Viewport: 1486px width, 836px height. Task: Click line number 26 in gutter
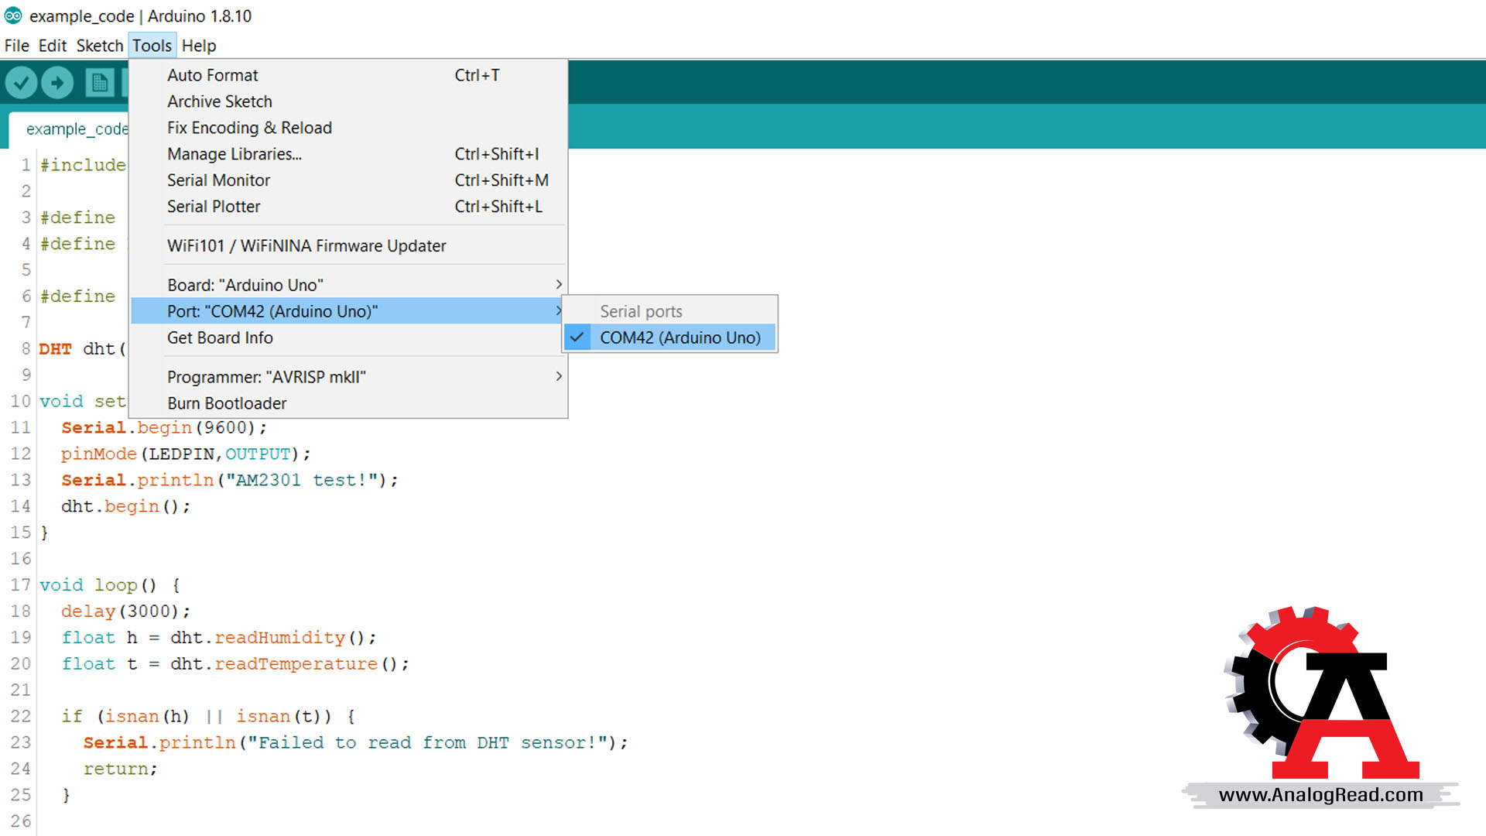[x=21, y=821]
